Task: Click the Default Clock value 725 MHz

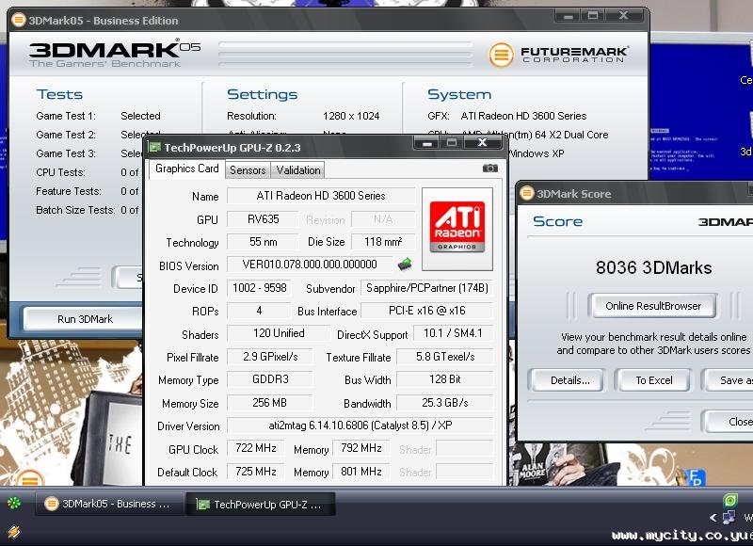Action: 255,472
